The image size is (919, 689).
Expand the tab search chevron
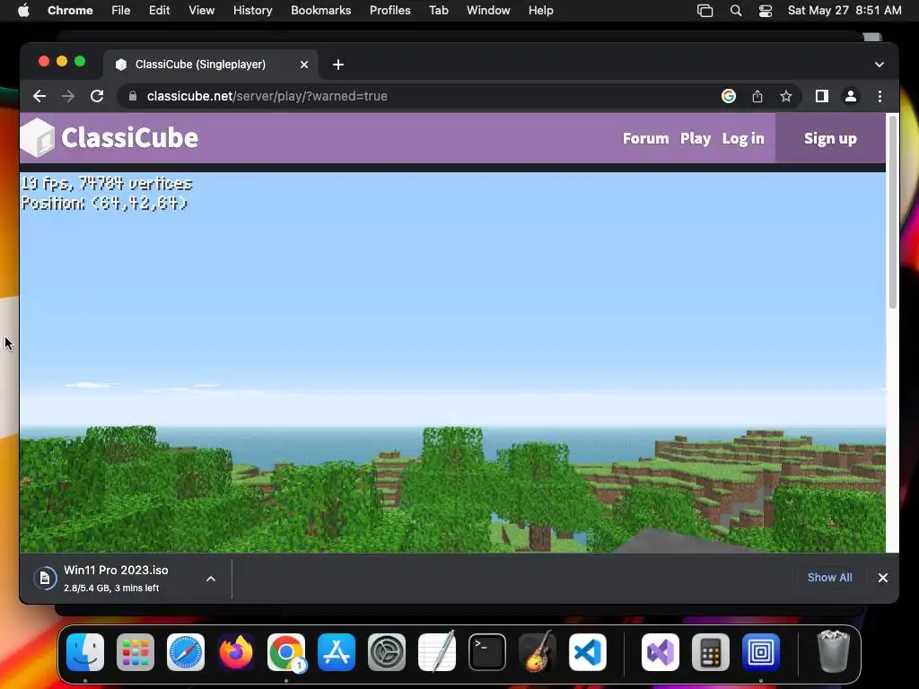coord(880,65)
